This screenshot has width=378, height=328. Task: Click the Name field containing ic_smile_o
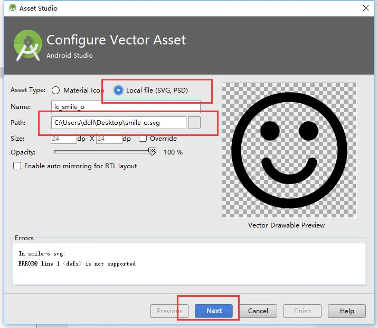click(x=126, y=106)
